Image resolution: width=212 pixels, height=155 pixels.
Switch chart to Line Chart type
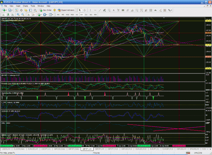(13, 15)
